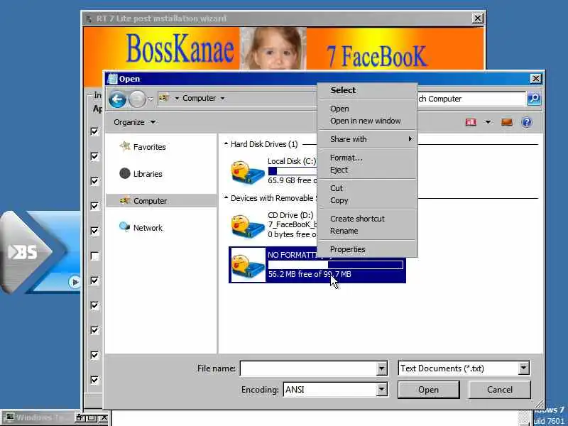Open Properties from the context menu
Screen dimensions: 568x426
click(367, 249)
